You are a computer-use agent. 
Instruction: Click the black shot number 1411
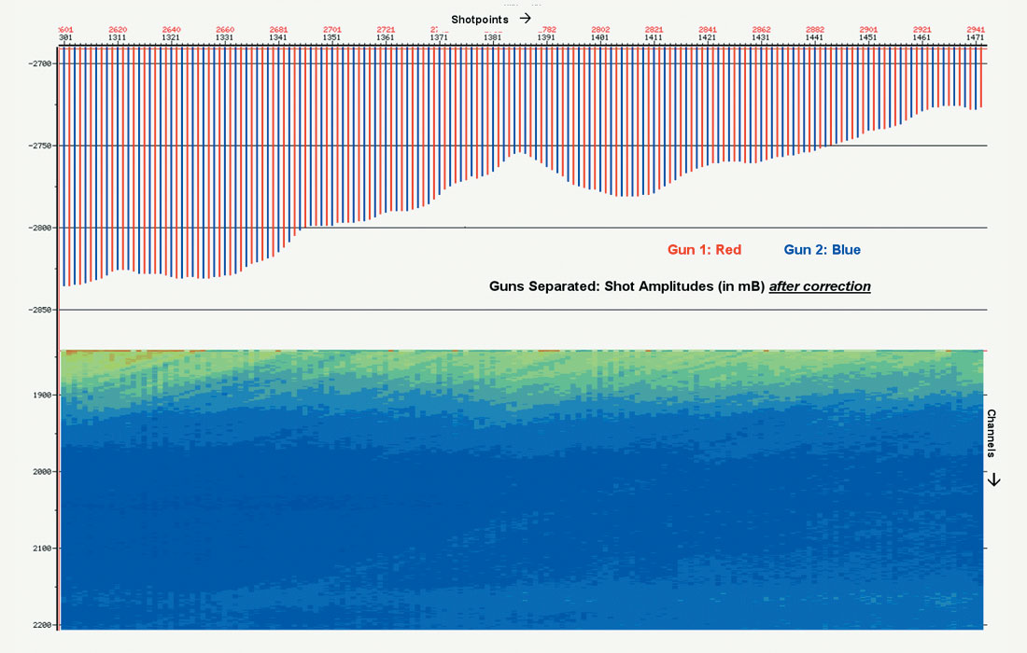click(653, 37)
